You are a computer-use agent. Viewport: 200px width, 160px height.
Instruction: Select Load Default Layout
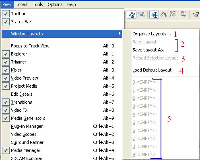[x=152, y=70]
